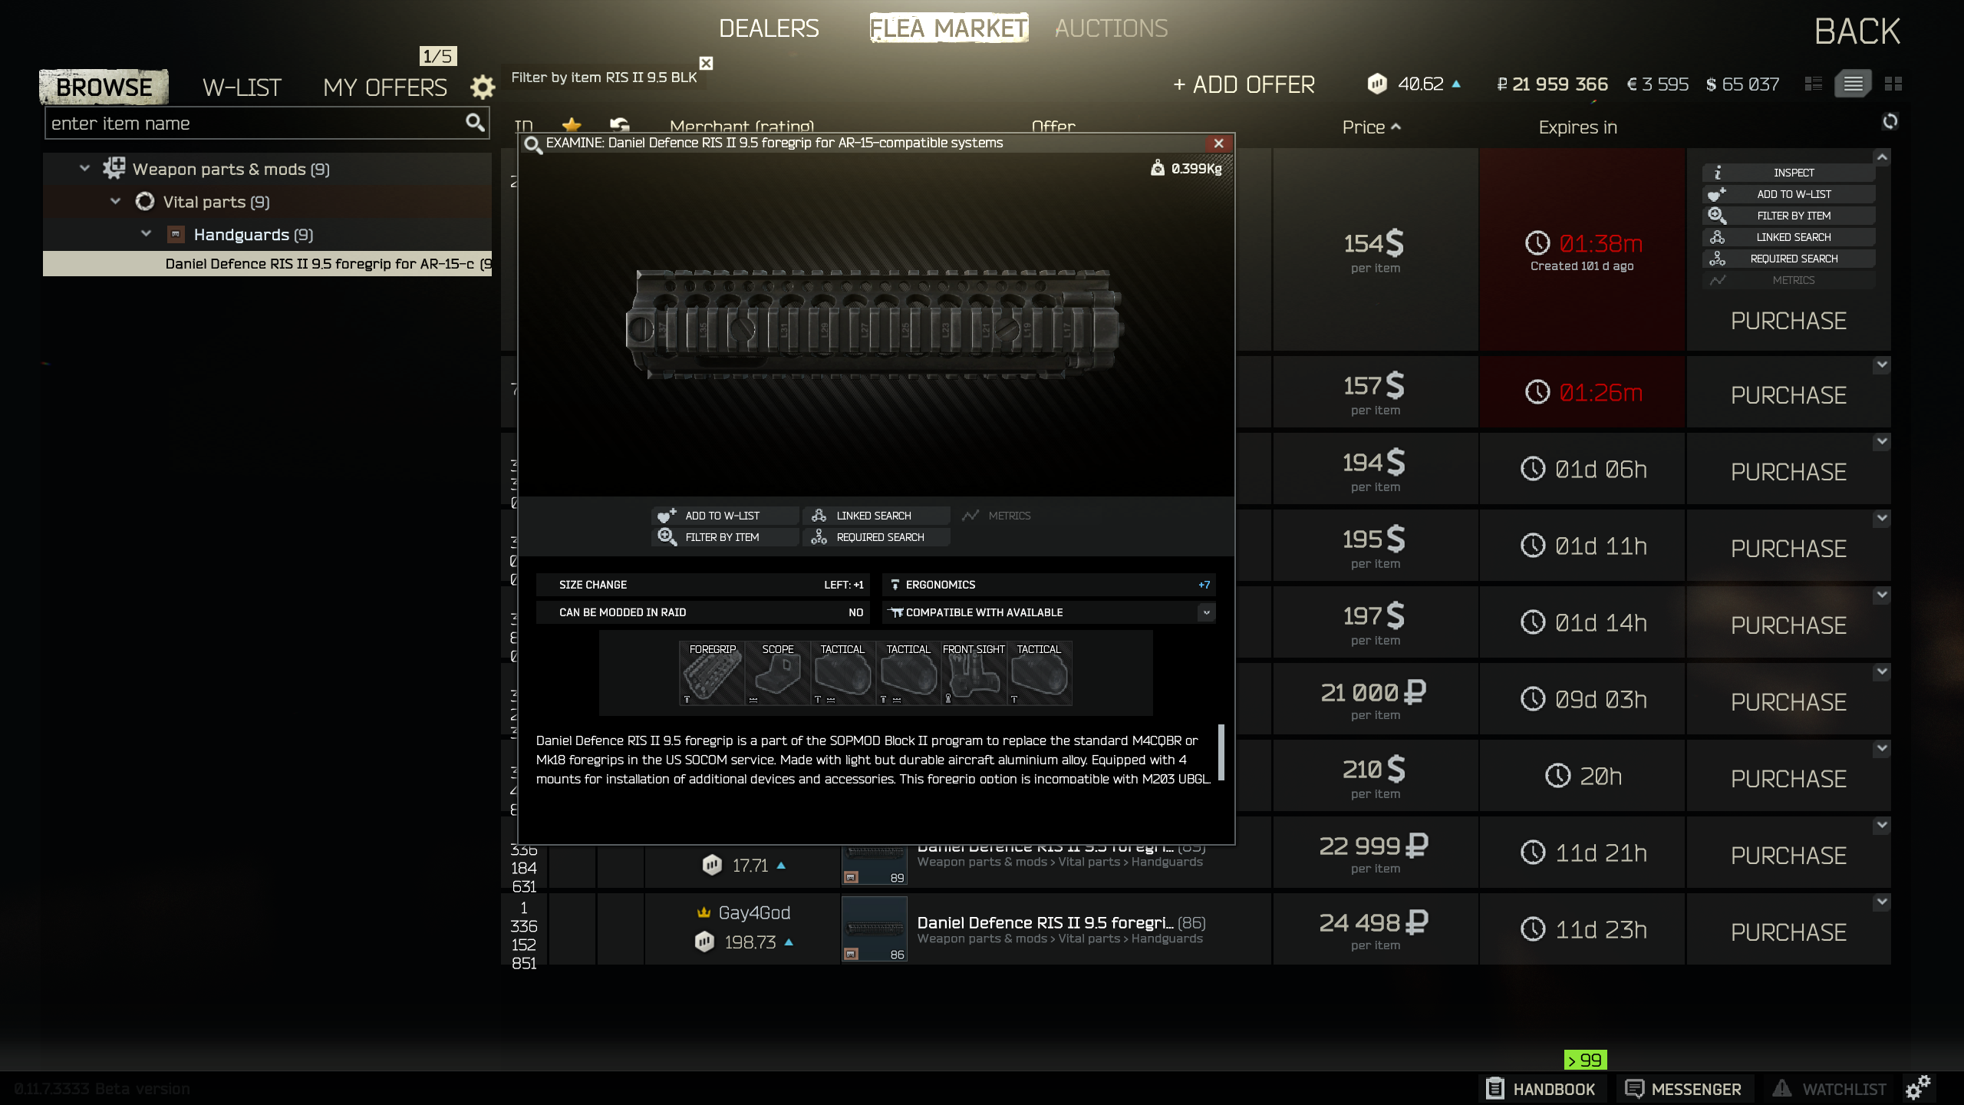Sort by barter exchange icon column
The height and width of the screenshot is (1105, 1964).
coord(619,125)
